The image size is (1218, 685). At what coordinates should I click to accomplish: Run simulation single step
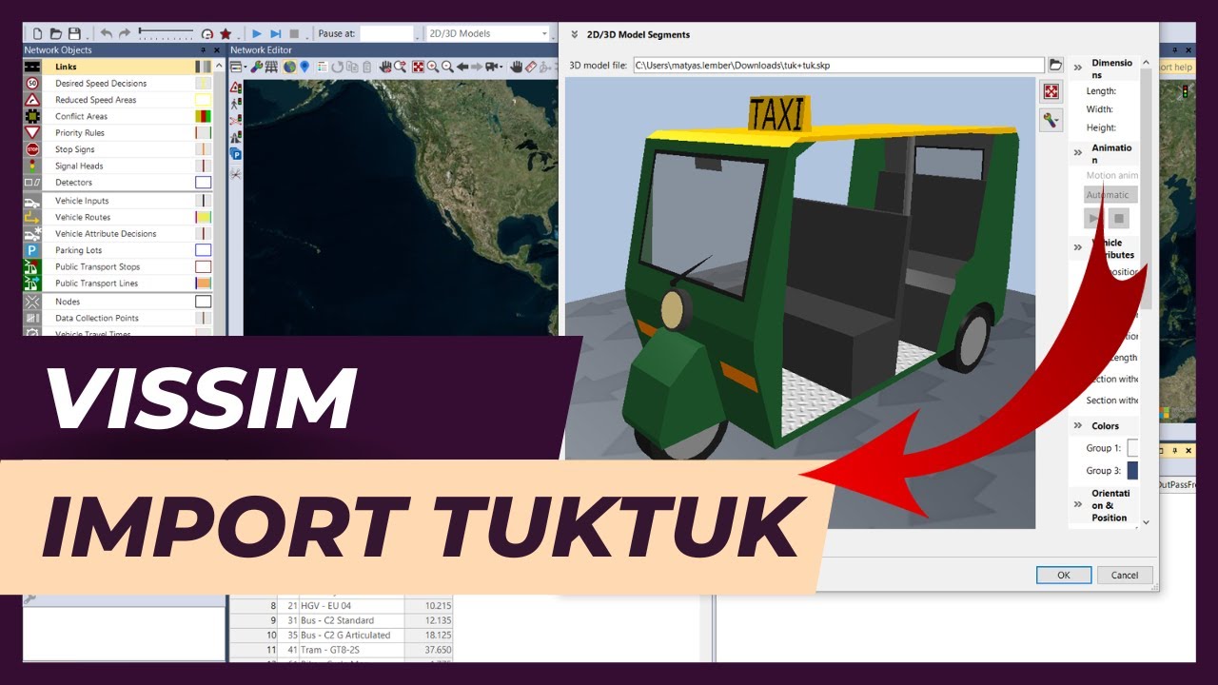(x=276, y=33)
